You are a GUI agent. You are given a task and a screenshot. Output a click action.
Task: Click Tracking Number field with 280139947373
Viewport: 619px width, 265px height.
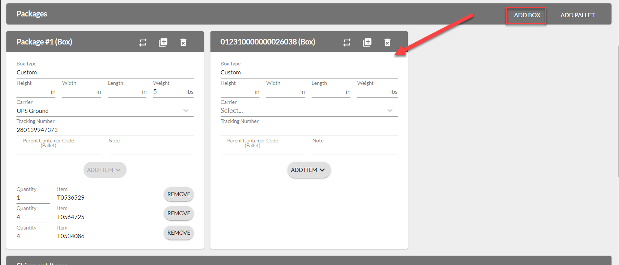(105, 130)
